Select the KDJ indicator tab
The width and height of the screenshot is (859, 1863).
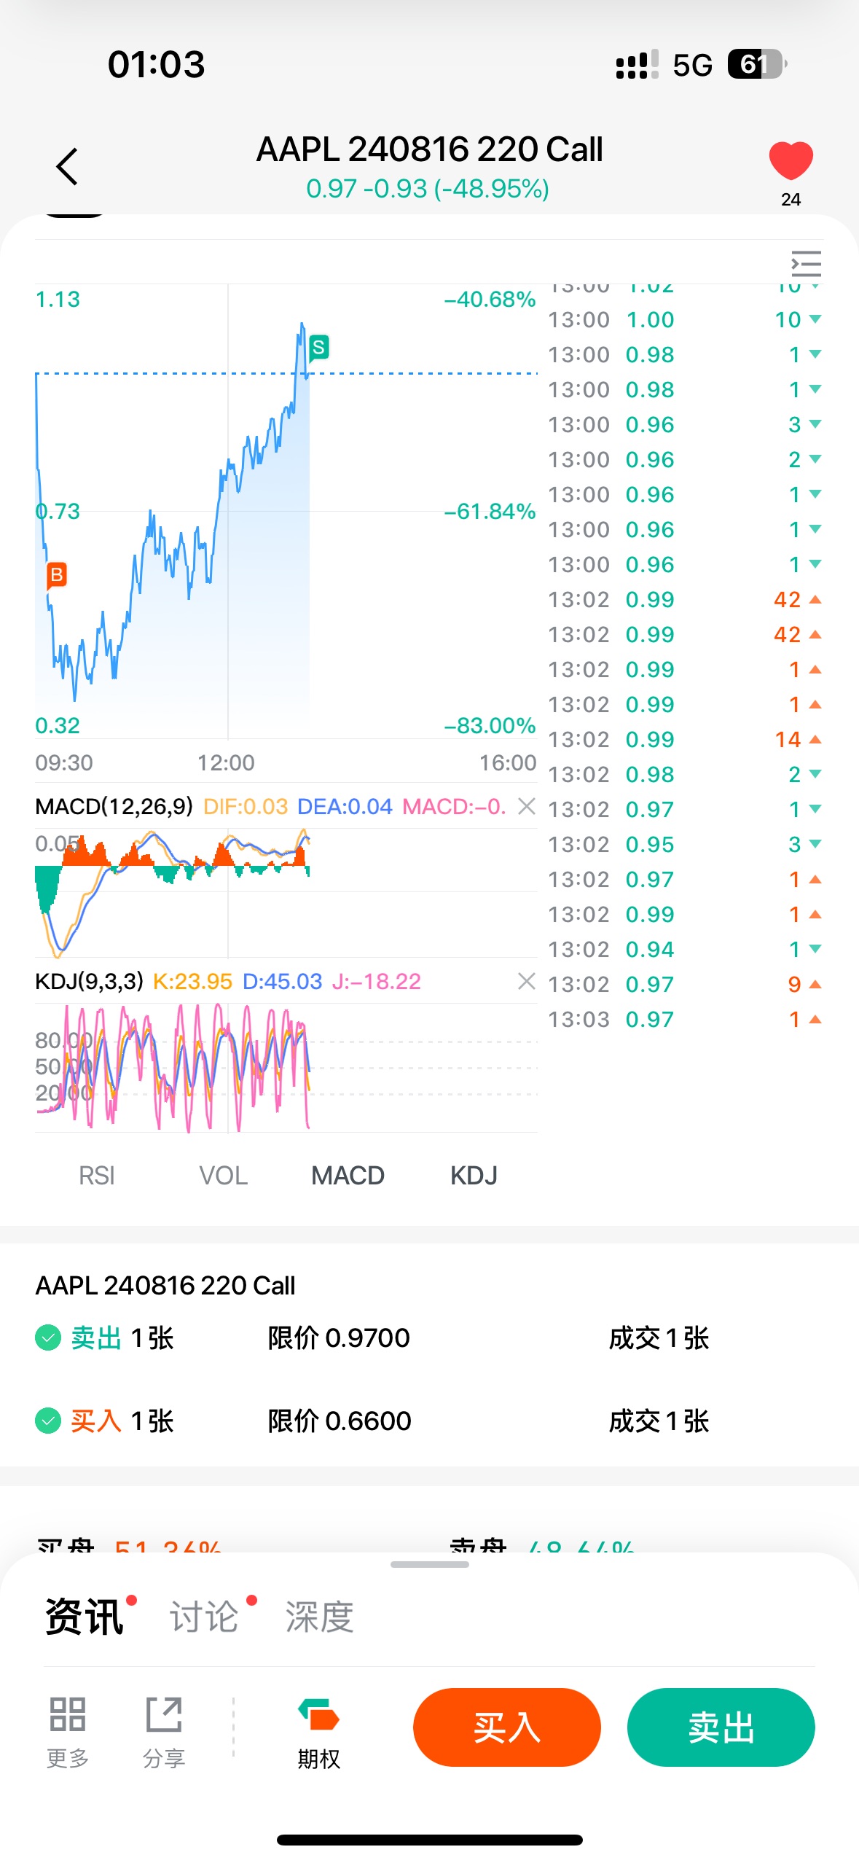[x=474, y=1176]
